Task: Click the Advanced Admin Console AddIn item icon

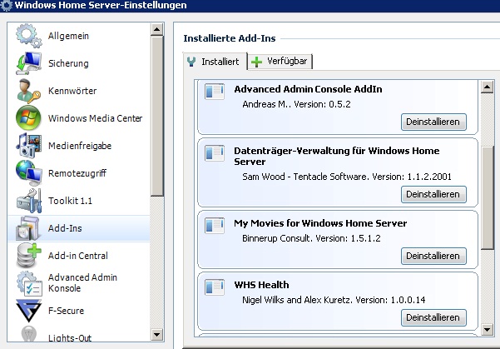Action: click(x=215, y=92)
